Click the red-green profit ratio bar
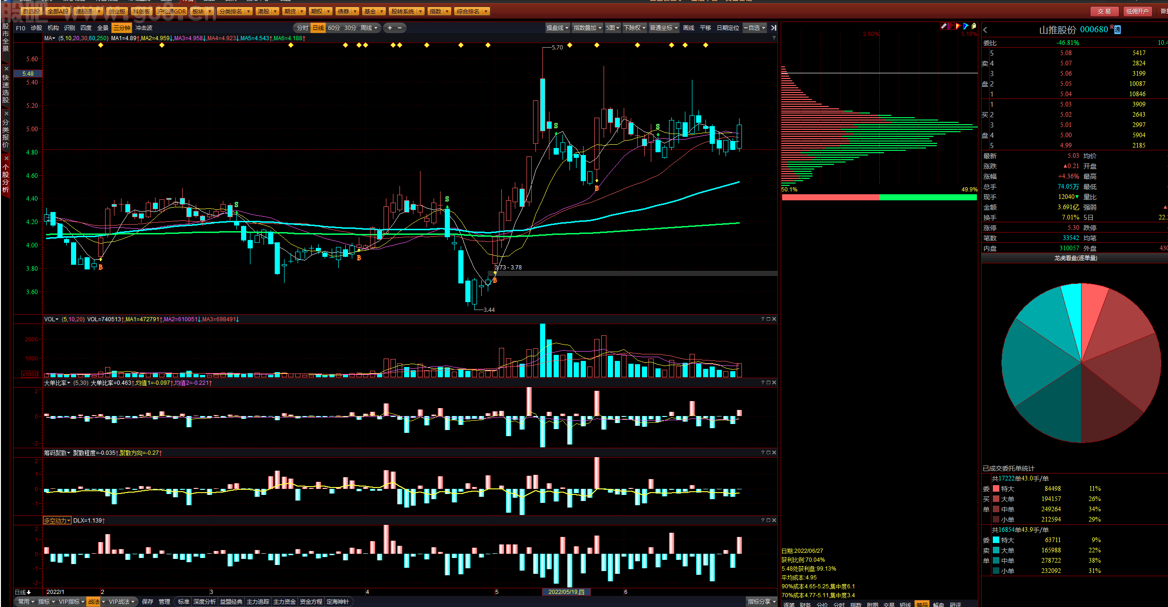Screen dimensions: 1168x607 (x=879, y=198)
